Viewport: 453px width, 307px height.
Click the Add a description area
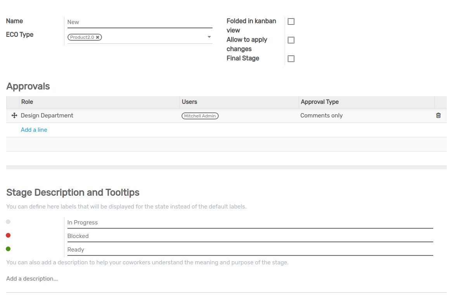pyautogui.click(x=226, y=279)
